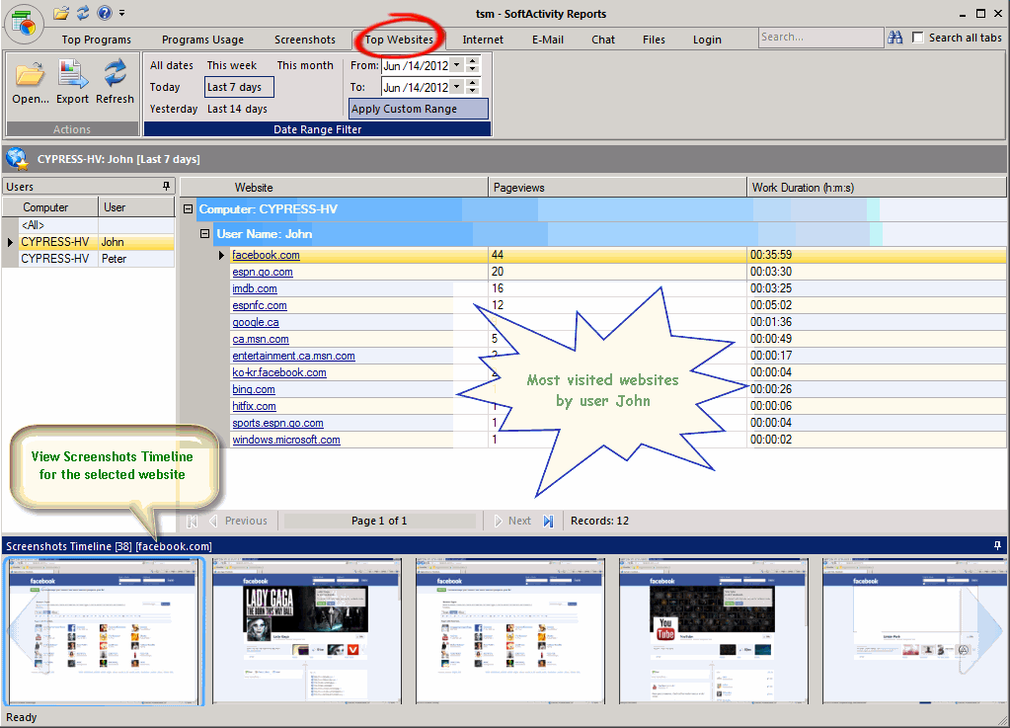Open the windows.microsoft.com link
The width and height of the screenshot is (1010, 728).
pos(286,440)
